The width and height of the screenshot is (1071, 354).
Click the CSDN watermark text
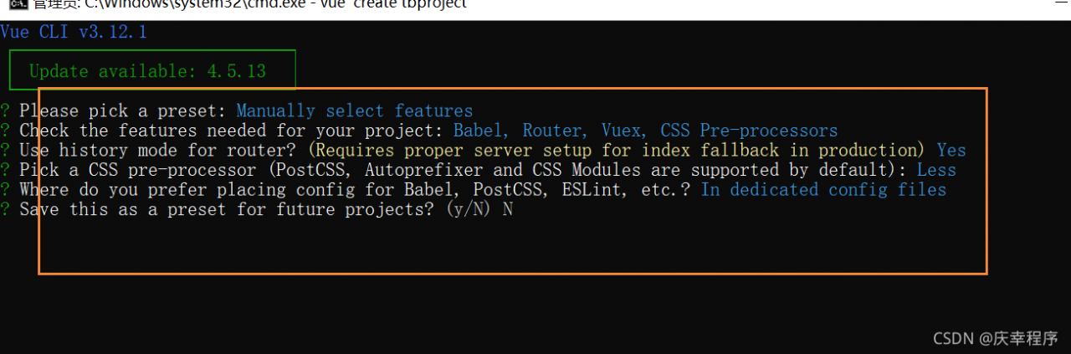click(x=993, y=338)
